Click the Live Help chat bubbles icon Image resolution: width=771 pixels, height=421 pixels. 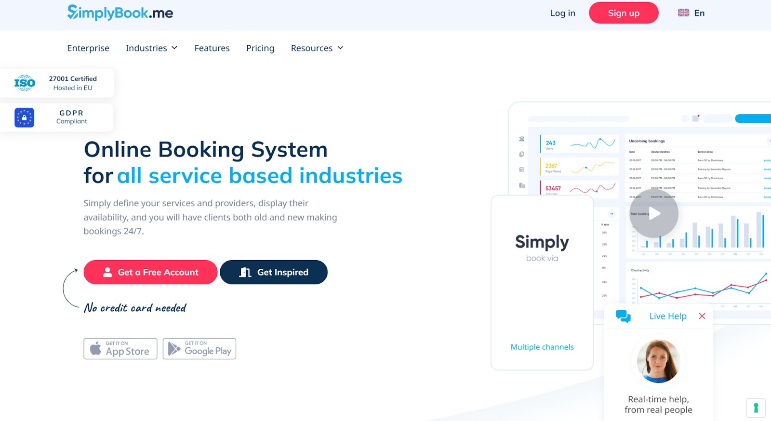click(623, 316)
